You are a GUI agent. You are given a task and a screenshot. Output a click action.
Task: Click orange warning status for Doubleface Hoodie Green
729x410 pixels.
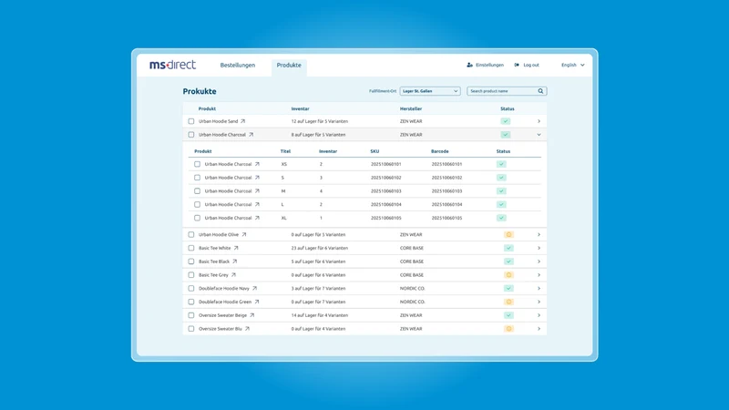(508, 302)
